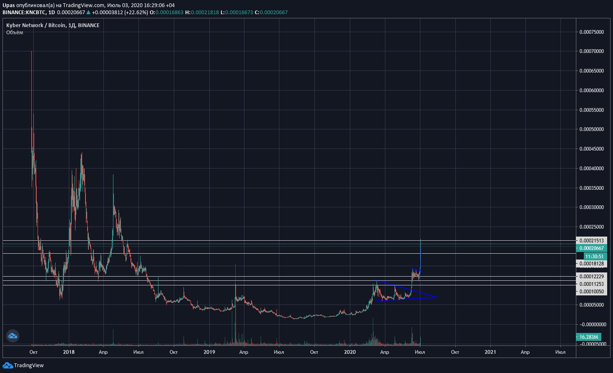Click the 0.00075000 price axis label
Screen dimensions: 613x373
(591, 32)
